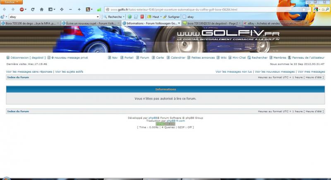
Task: Open the phpBB-fr.com translation link
Action: [175, 121]
